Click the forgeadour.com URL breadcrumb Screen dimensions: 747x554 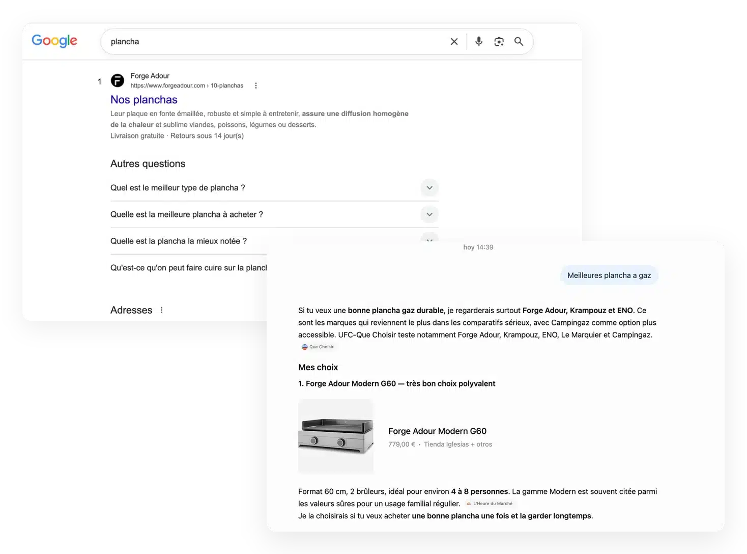click(187, 86)
